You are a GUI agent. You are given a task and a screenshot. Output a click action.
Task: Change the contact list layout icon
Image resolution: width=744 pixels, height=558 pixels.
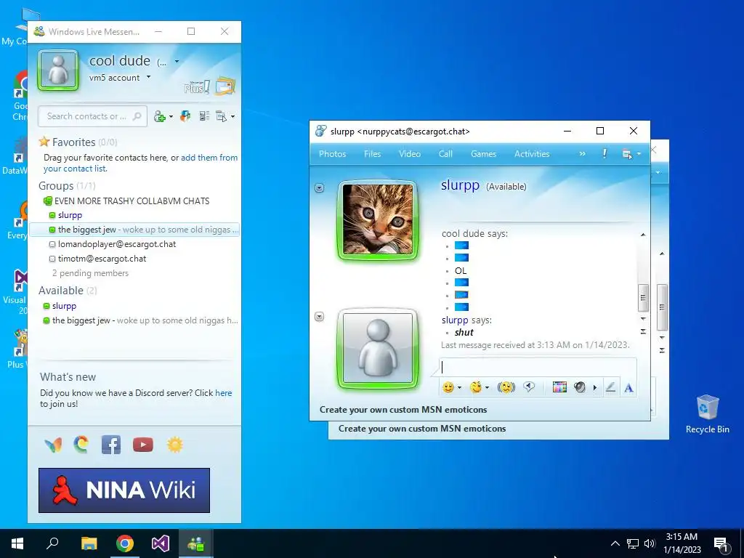(x=204, y=116)
